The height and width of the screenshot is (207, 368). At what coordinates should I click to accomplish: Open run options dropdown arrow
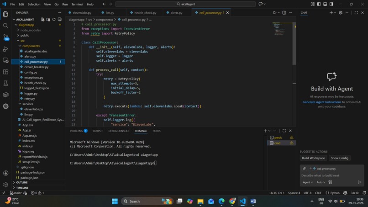coord(279,13)
